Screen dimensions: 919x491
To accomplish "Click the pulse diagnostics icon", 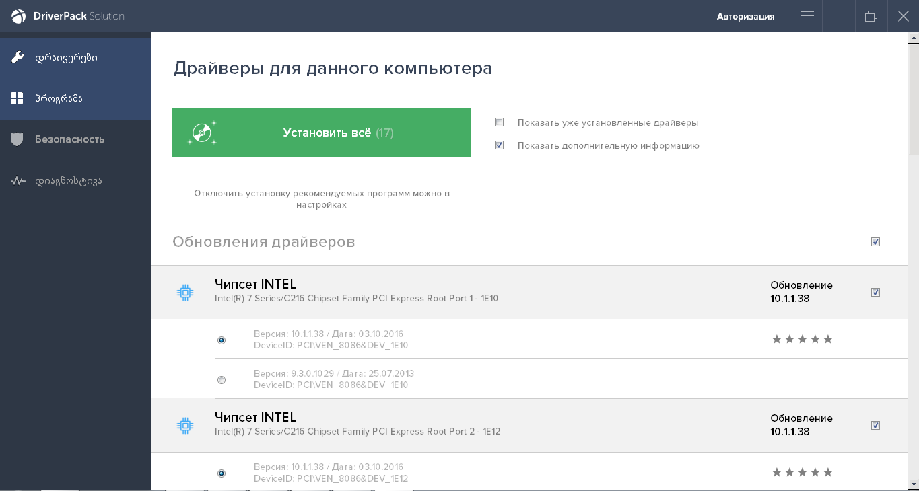I will click(x=18, y=181).
